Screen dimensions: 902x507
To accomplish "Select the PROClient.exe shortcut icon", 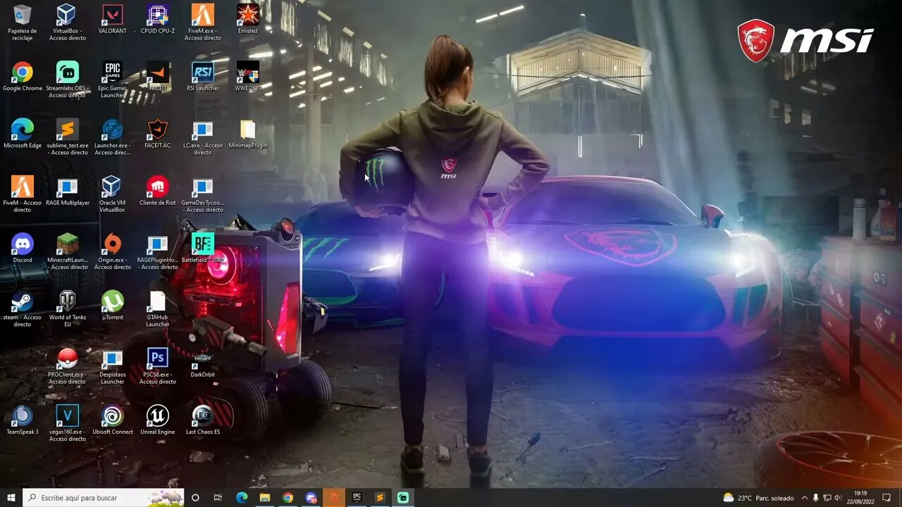I will (x=68, y=365).
